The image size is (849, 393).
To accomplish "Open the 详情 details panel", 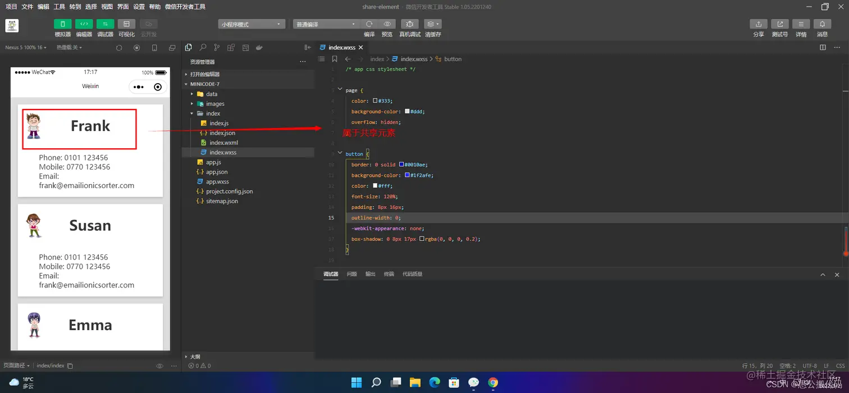I will click(x=801, y=24).
